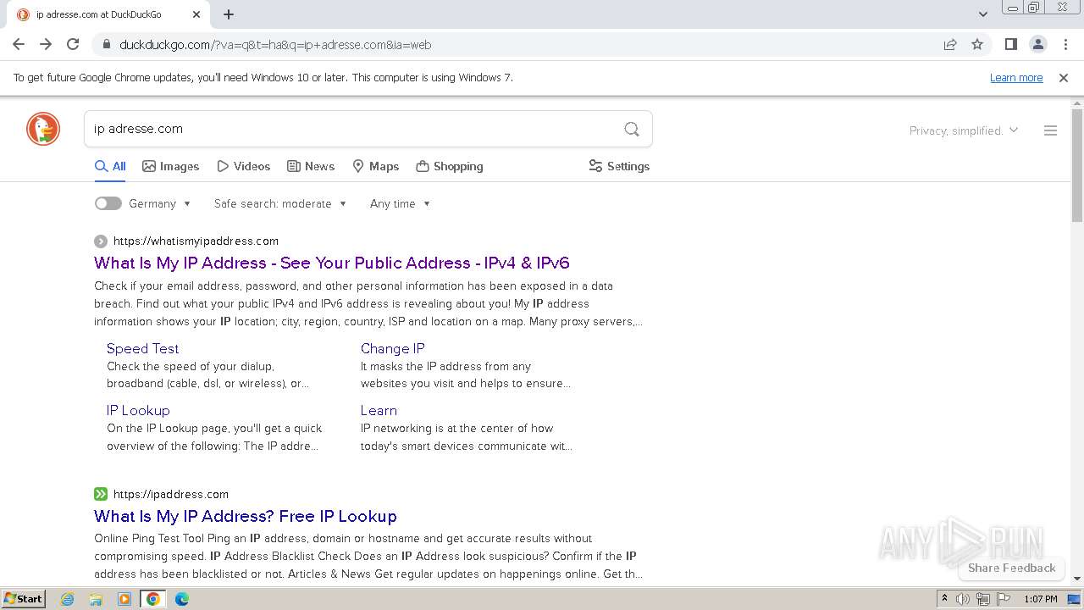
Task: Click the magnifier search icon in search box
Action: (632, 129)
